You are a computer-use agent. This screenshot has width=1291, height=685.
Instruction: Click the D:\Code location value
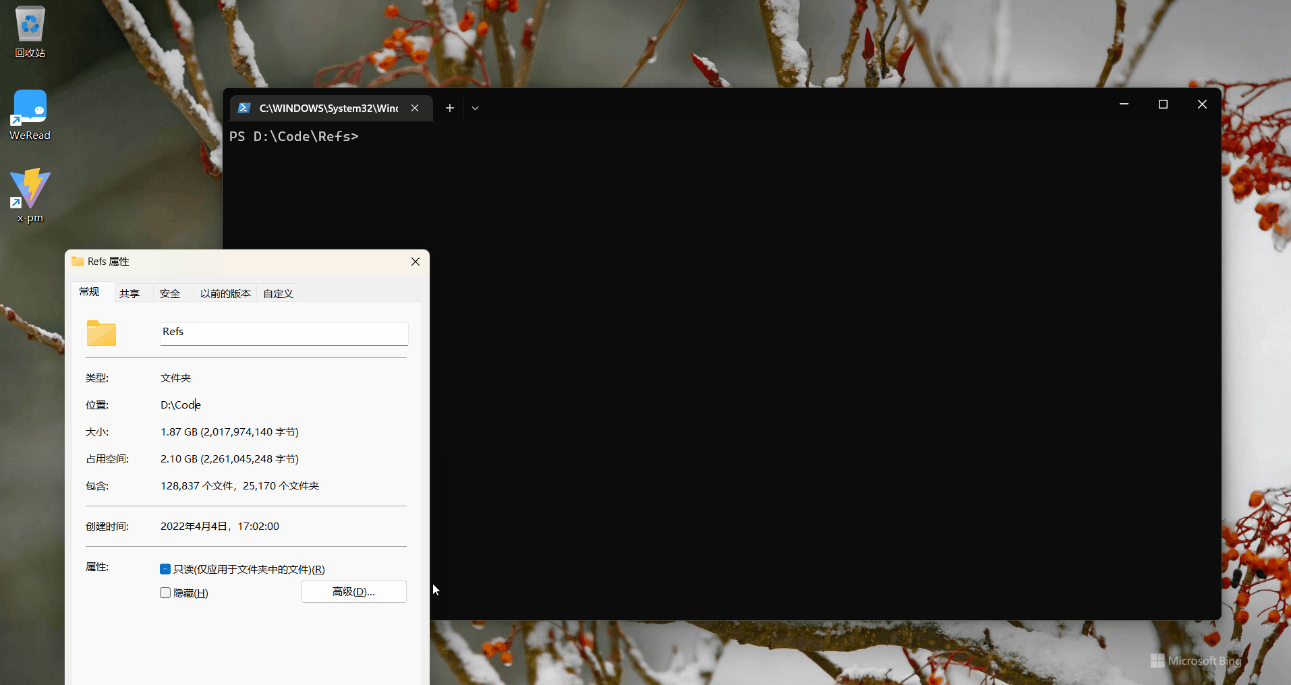pos(181,405)
